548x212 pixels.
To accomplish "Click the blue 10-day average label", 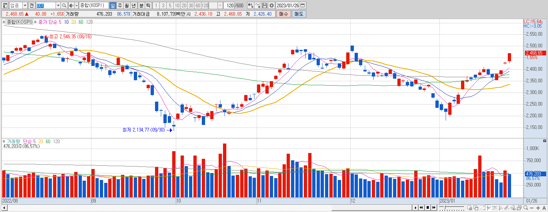I will point(67,22).
